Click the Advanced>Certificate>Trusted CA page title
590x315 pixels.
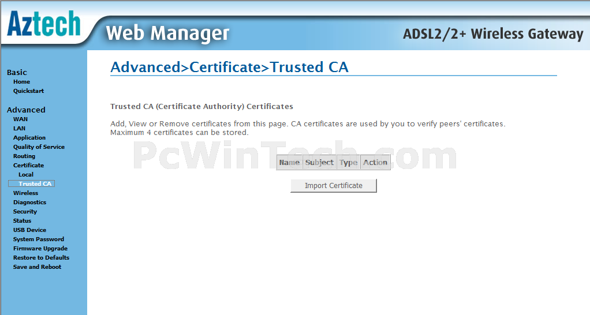(229, 67)
